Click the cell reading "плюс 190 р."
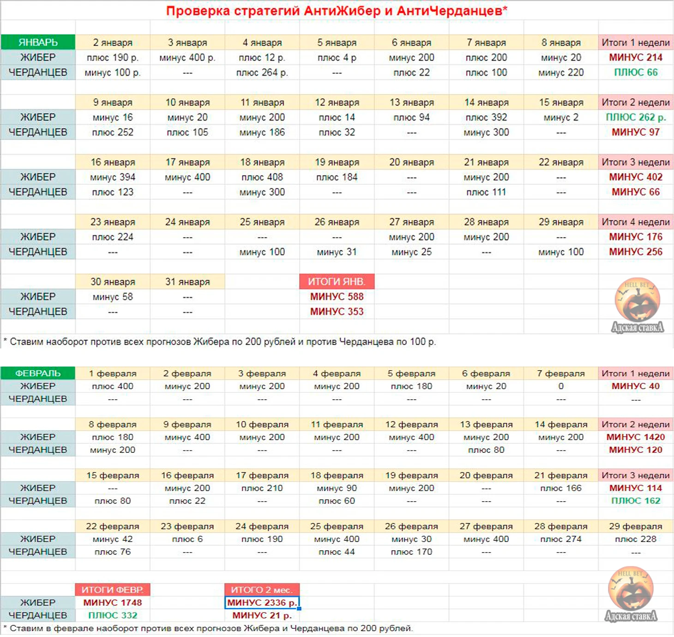The width and height of the screenshot is (674, 637). point(113,58)
